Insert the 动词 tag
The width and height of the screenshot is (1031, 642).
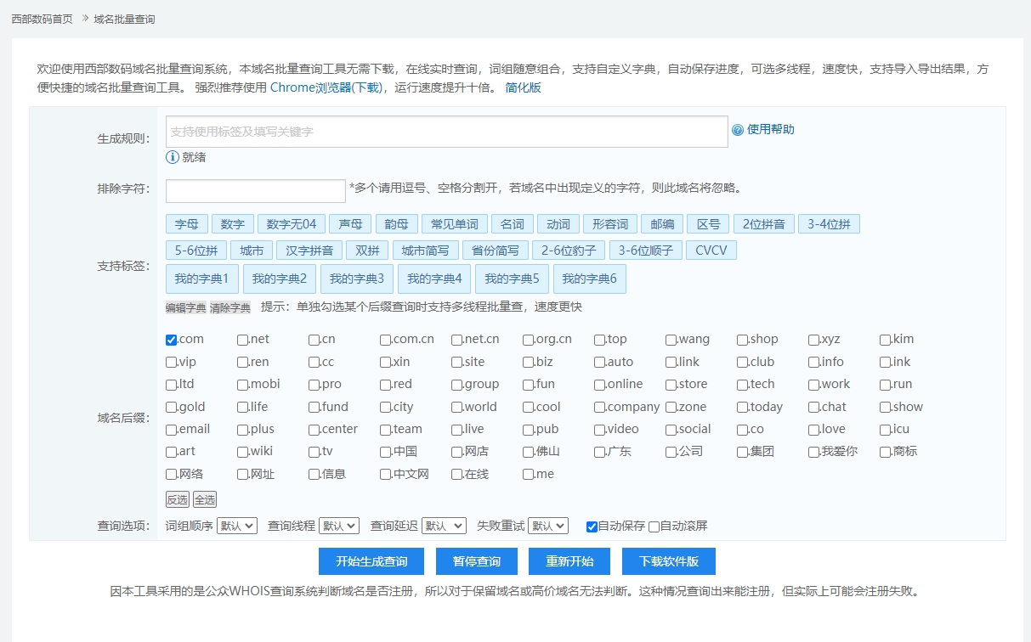pyautogui.click(x=558, y=224)
